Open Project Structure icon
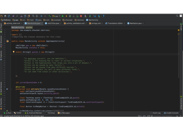The height and width of the screenshot is (130, 183). [x=95, y=16]
